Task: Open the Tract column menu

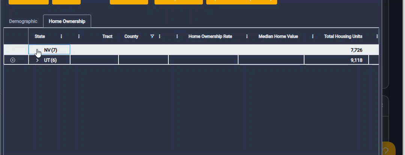Action: click(79, 36)
